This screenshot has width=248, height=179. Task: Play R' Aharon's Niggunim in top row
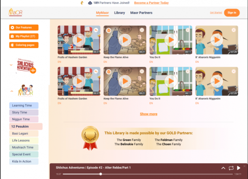(216, 40)
